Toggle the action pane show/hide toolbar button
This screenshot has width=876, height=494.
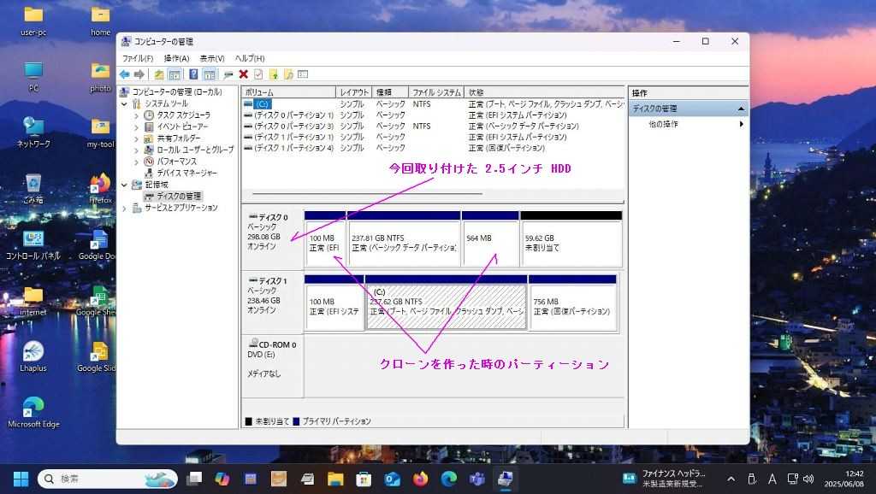pos(209,74)
